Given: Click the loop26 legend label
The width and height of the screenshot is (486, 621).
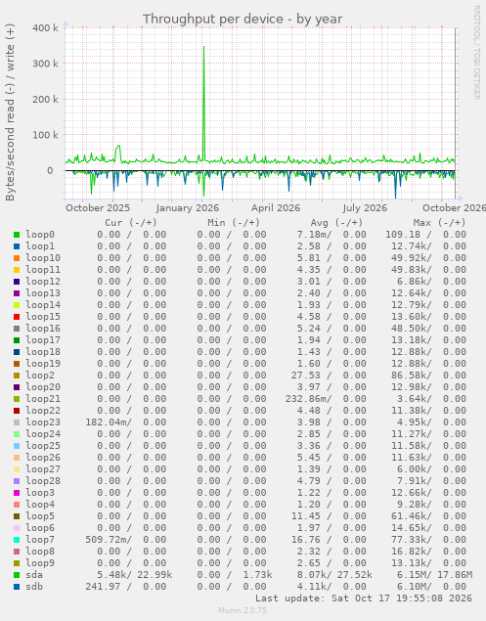Looking at the screenshot, I should point(43,458).
